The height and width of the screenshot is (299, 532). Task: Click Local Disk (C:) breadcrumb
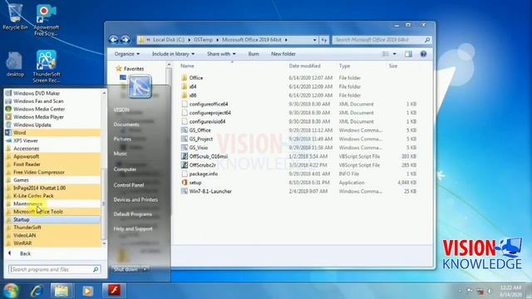pyautogui.click(x=169, y=40)
